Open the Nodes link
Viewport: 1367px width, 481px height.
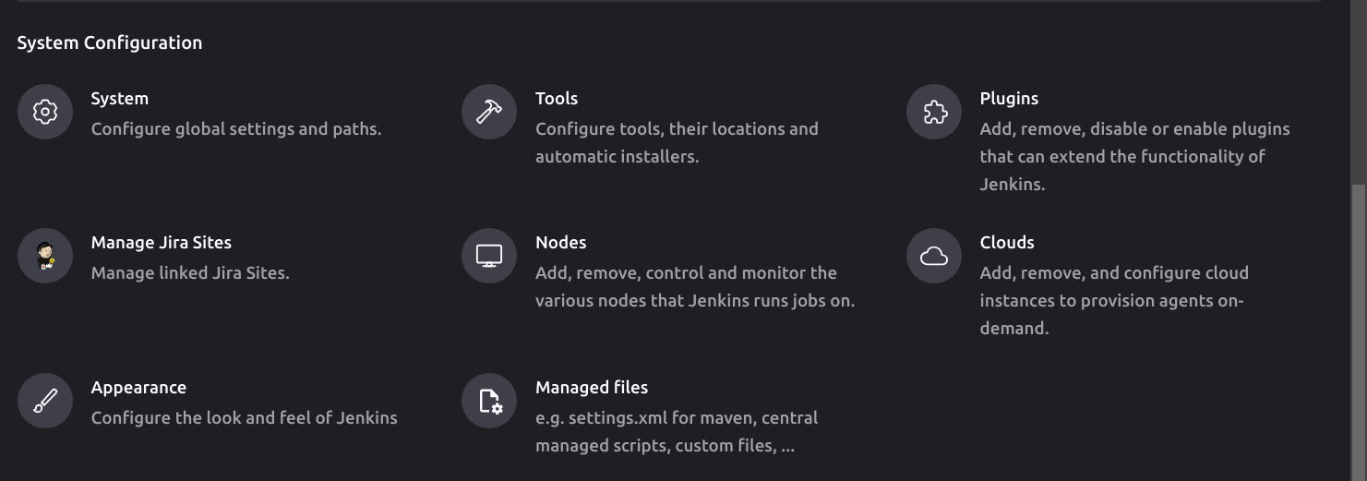tap(561, 243)
